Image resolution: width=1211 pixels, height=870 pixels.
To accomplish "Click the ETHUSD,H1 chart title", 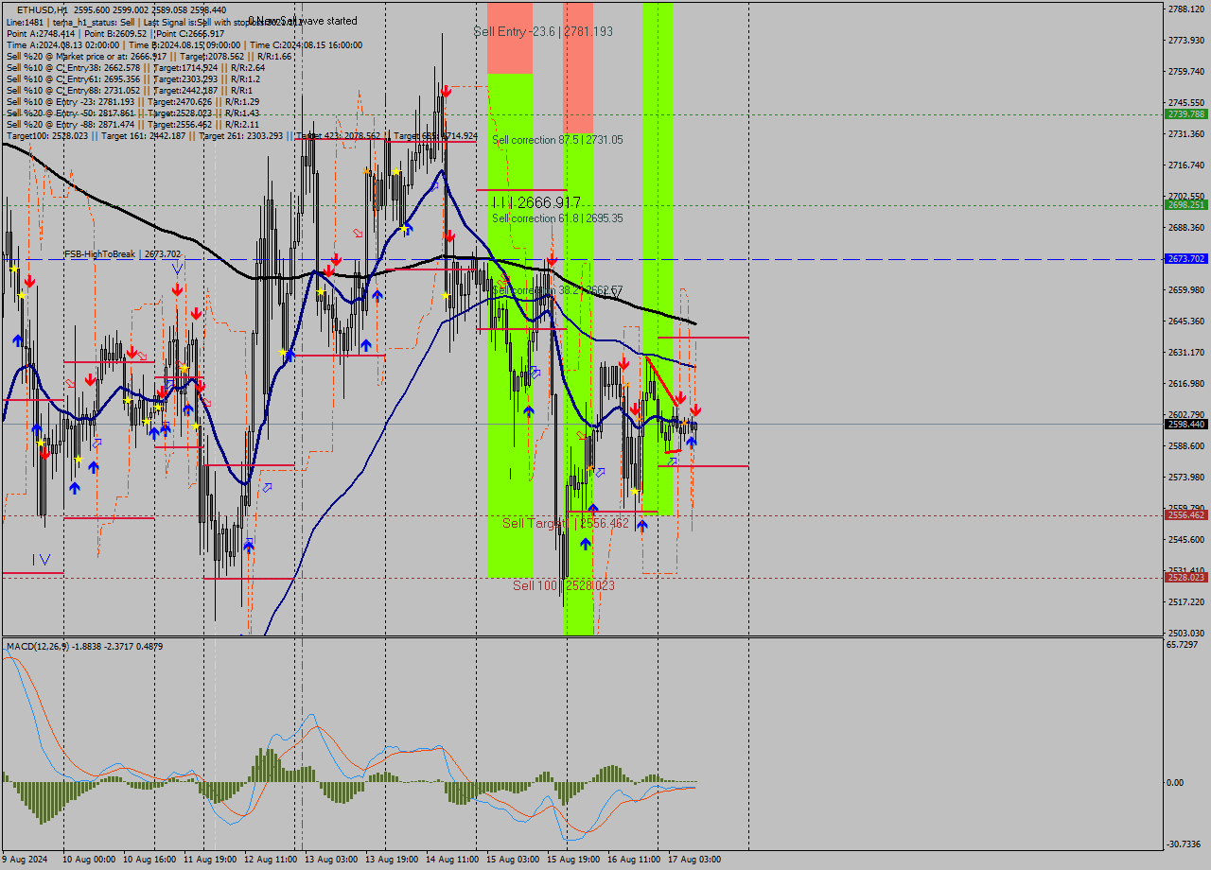I will tap(33, 9).
